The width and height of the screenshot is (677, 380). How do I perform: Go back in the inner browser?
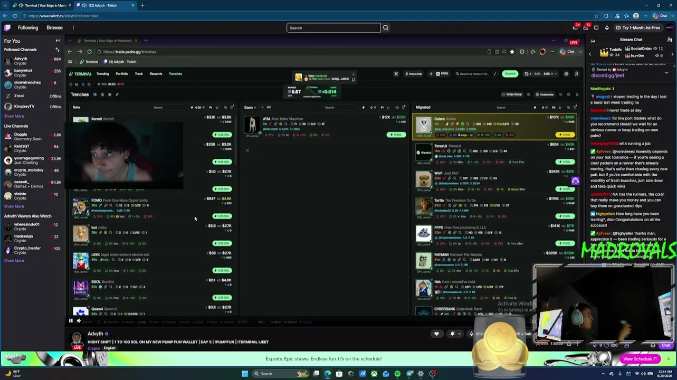click(70, 52)
